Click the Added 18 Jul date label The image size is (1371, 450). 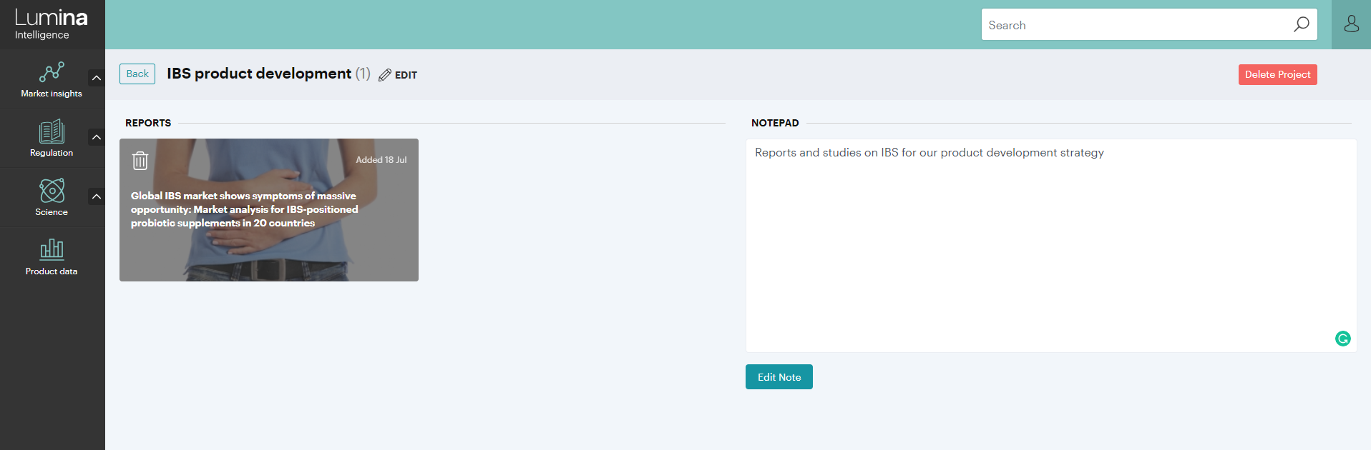pyautogui.click(x=381, y=160)
